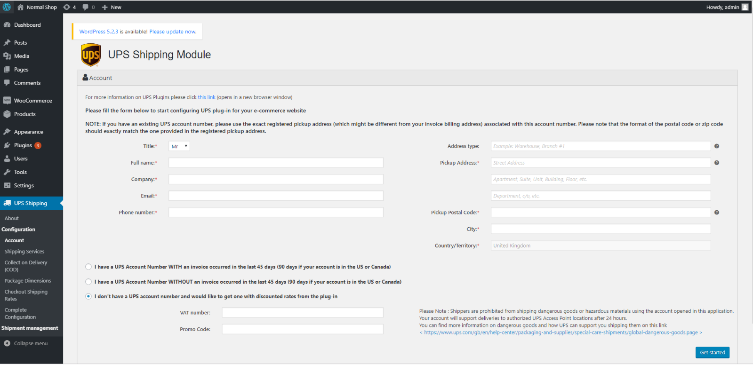Click the help icon beside Pickup Address

point(717,163)
